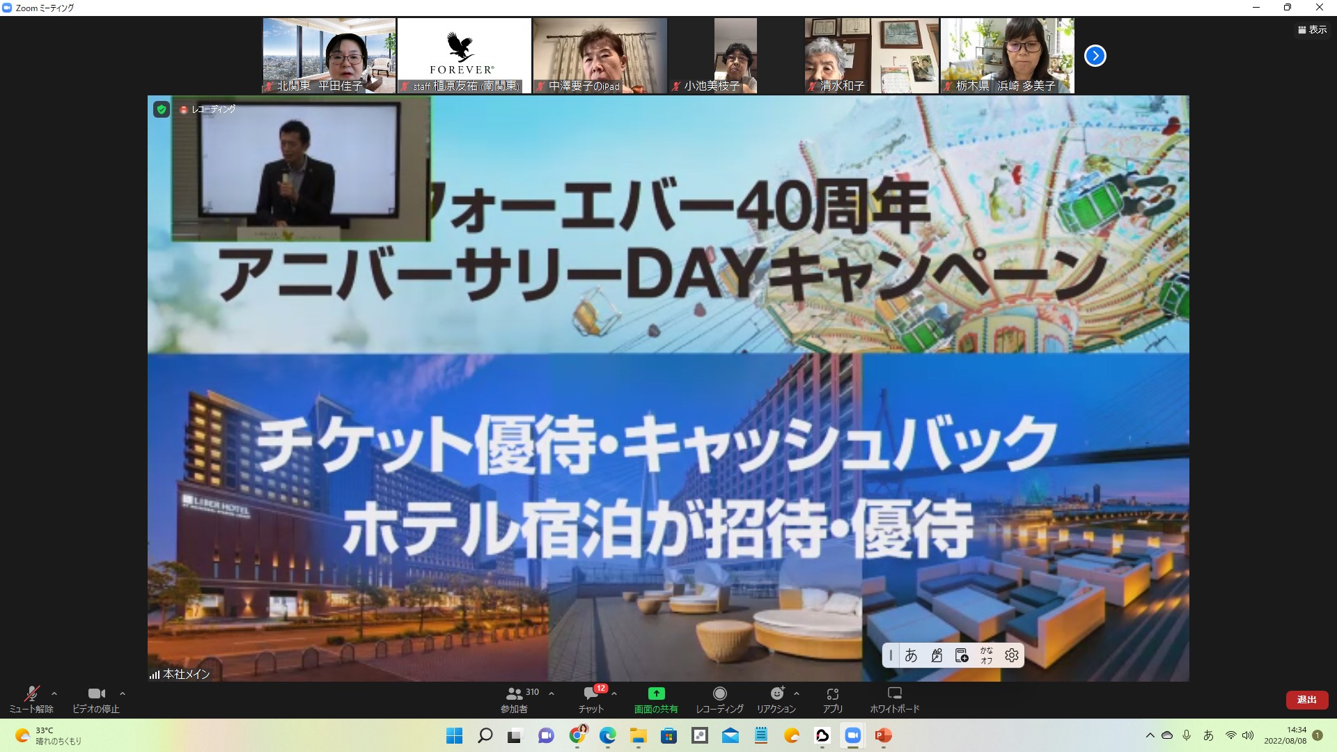
Task: Unmute microphone with ミュート解除 button
Action: [x=31, y=699]
